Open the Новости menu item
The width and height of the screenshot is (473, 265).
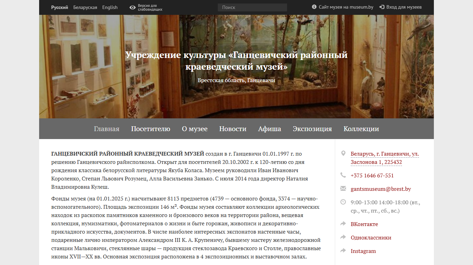point(233,129)
